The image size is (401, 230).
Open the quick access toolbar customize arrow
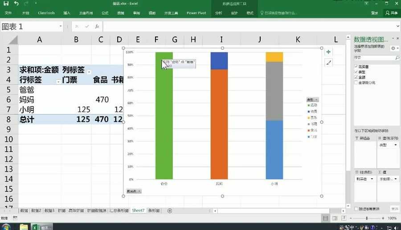pyautogui.click(x=36, y=3)
